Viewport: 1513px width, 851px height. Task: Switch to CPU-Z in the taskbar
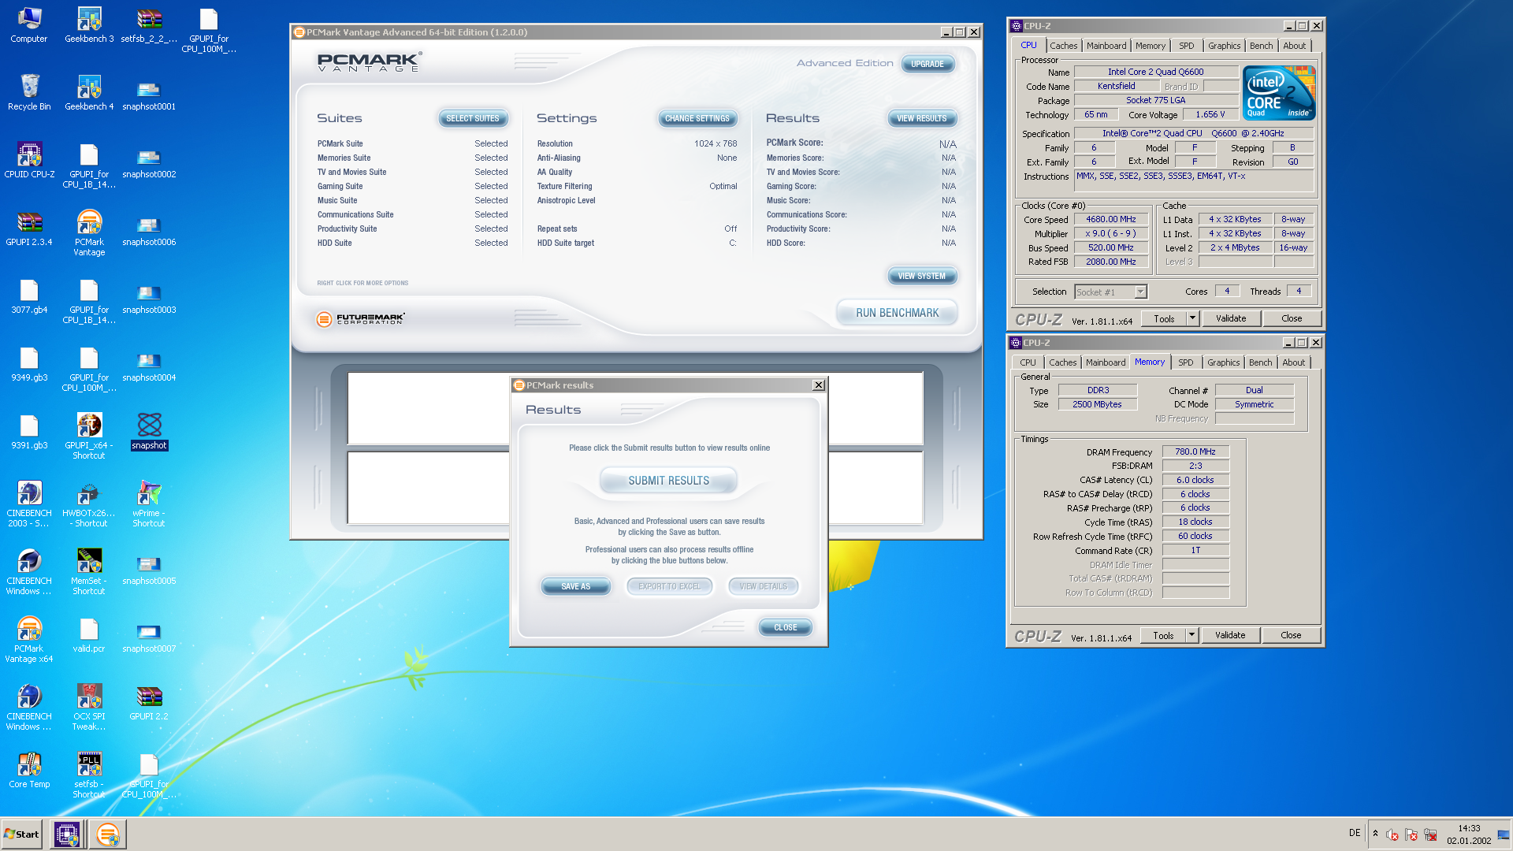[67, 834]
